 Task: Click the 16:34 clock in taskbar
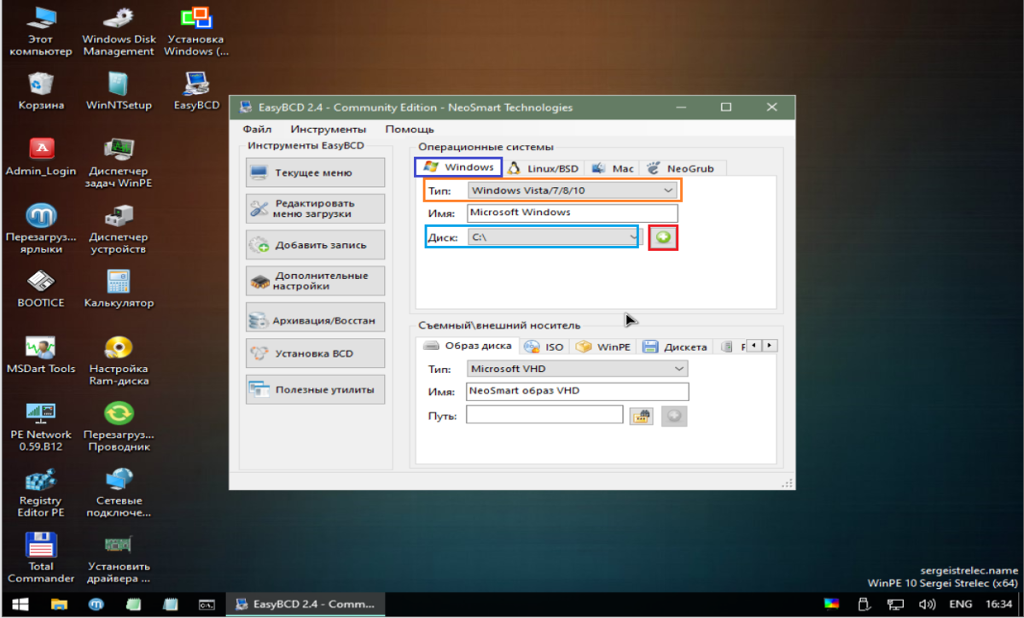click(x=999, y=604)
